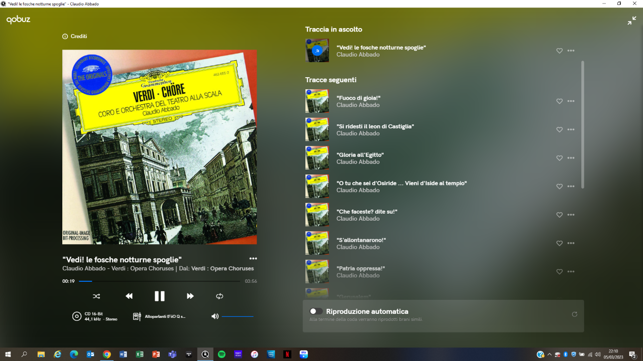
Task: Open Netflix from the taskbar
Action: click(287, 354)
